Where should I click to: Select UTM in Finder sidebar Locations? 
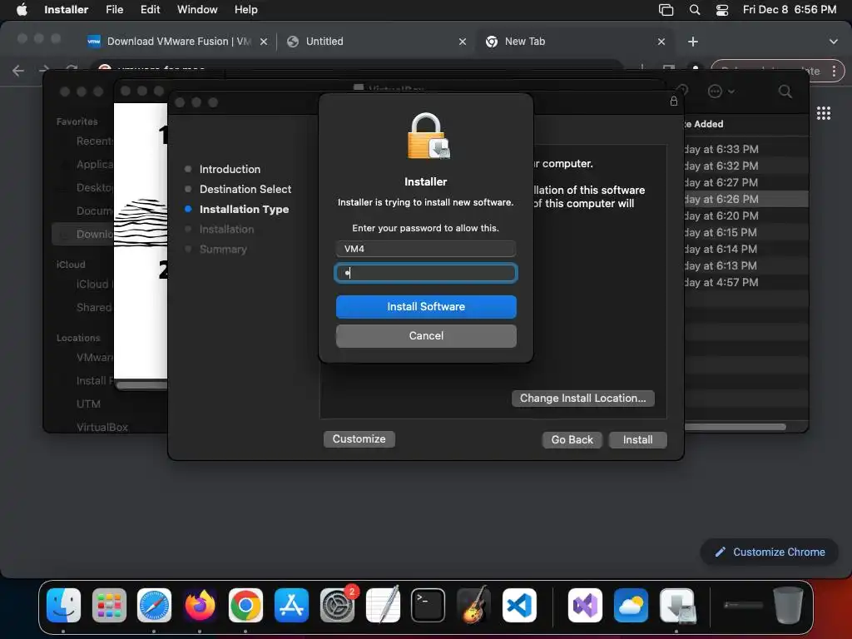coord(88,404)
